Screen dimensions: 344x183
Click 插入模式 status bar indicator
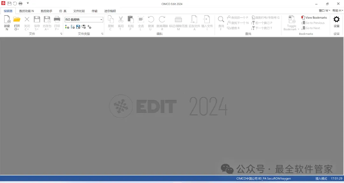321,179
